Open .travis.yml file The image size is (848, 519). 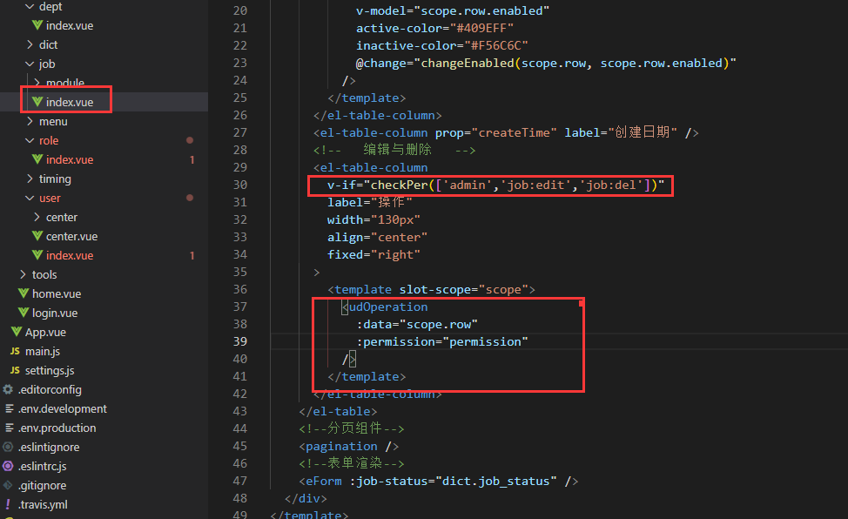pos(43,504)
